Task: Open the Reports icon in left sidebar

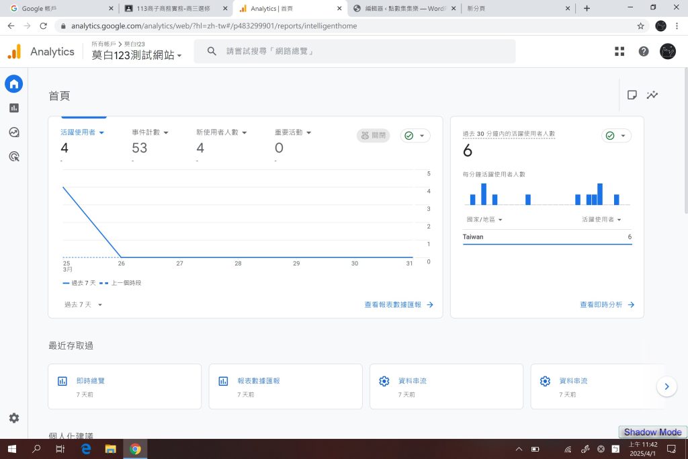Action: point(13,108)
